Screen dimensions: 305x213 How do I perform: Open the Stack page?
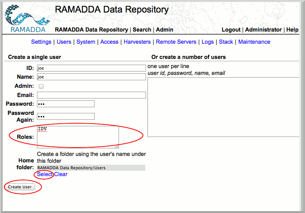(x=226, y=42)
